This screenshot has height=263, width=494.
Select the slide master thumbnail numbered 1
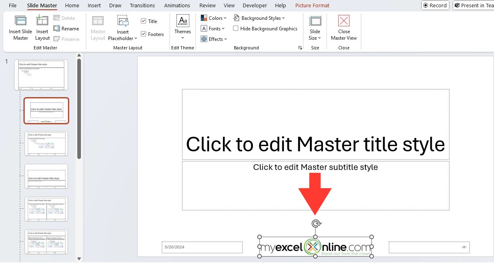click(x=41, y=75)
